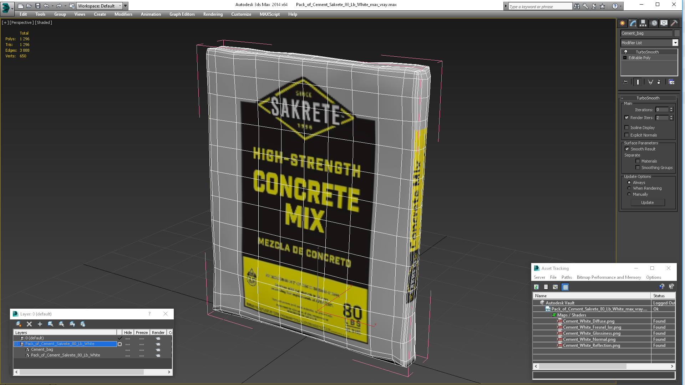
Task: Click the Cement_bag object color swatch
Action: point(676,33)
